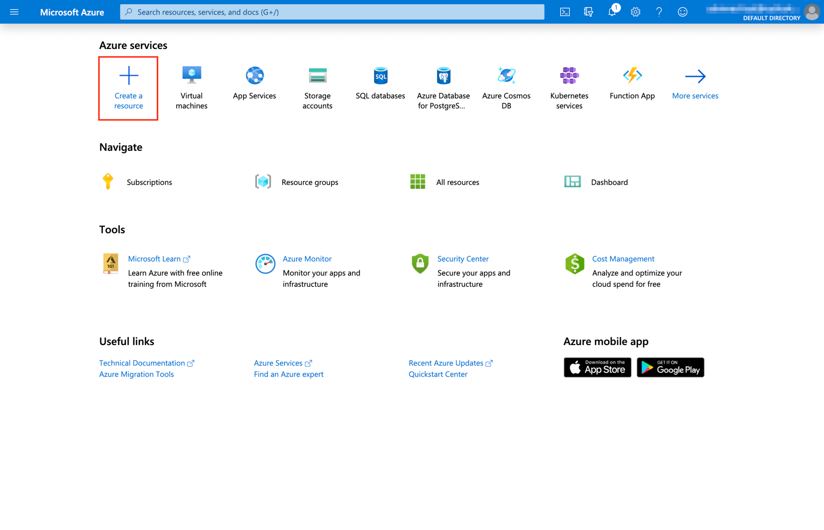Click the Microsoft Learn 101 icon
824x530 pixels.
coord(111,264)
